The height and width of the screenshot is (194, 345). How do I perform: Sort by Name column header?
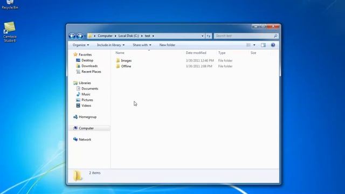[120, 53]
